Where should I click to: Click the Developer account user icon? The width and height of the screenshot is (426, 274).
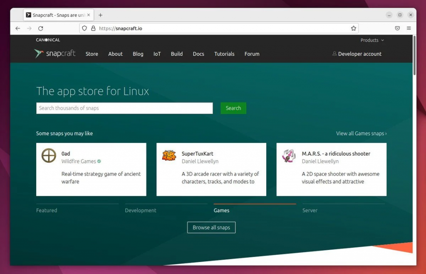coord(334,54)
